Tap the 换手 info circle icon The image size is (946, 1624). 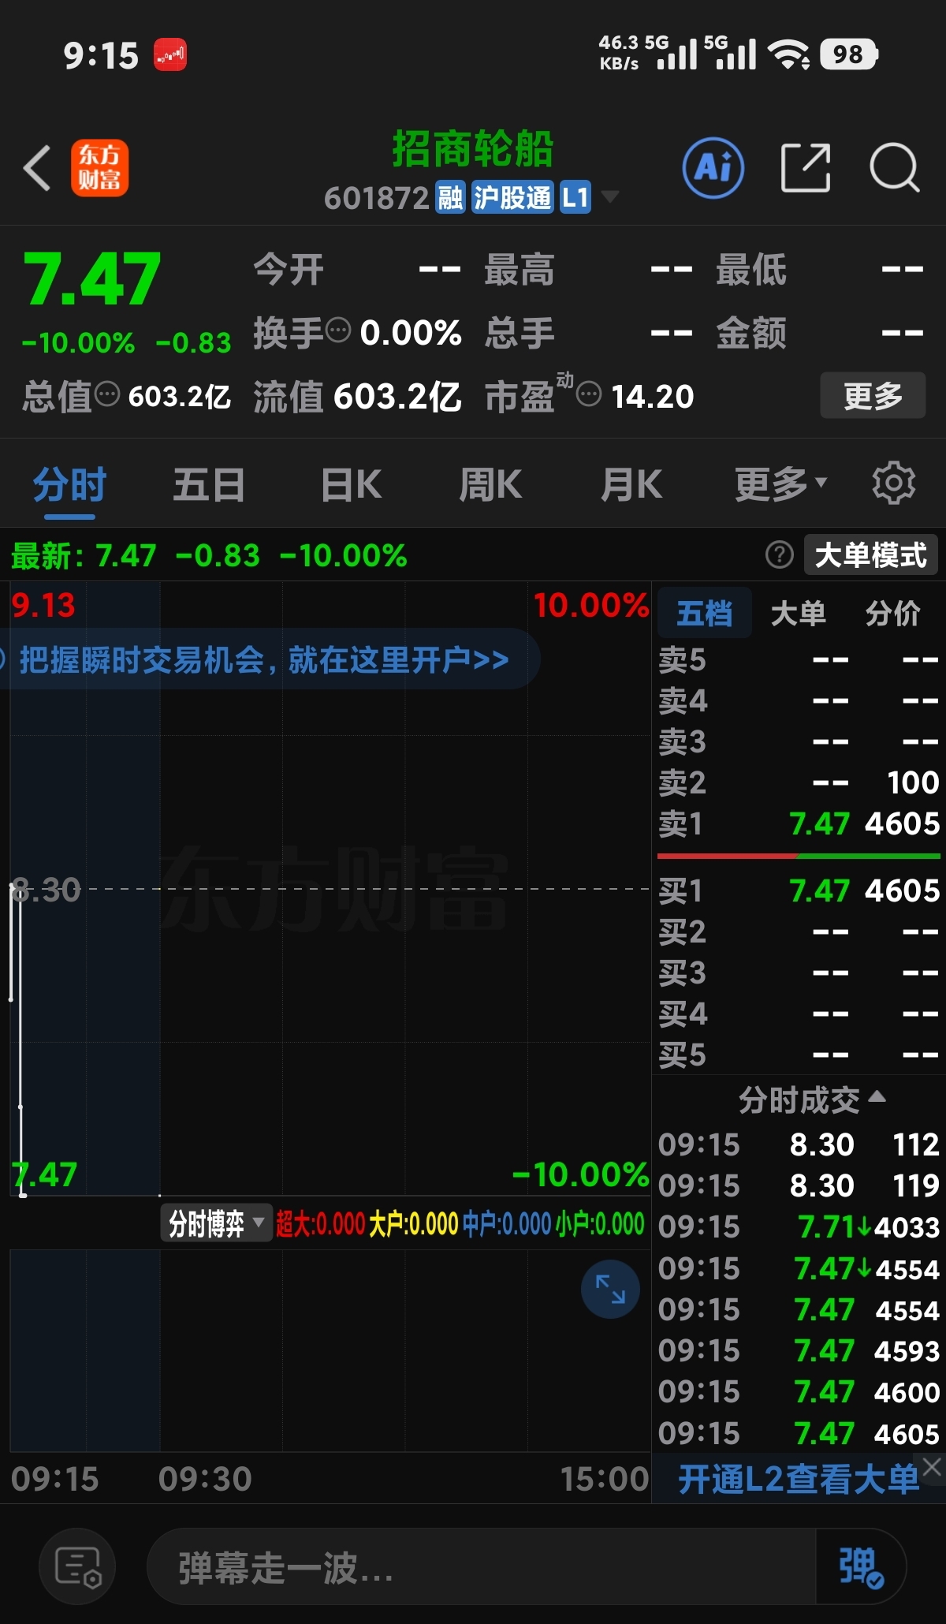click(338, 330)
